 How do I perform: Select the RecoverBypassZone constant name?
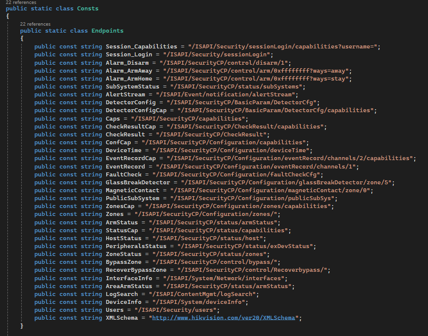click(136, 270)
